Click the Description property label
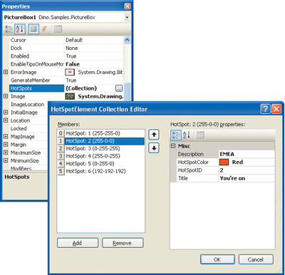 (191, 154)
